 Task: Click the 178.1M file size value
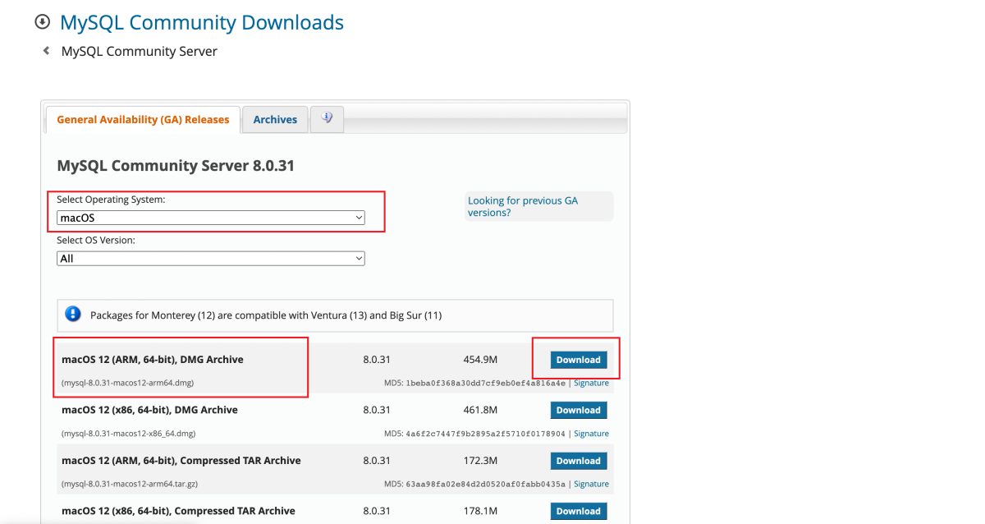click(480, 511)
